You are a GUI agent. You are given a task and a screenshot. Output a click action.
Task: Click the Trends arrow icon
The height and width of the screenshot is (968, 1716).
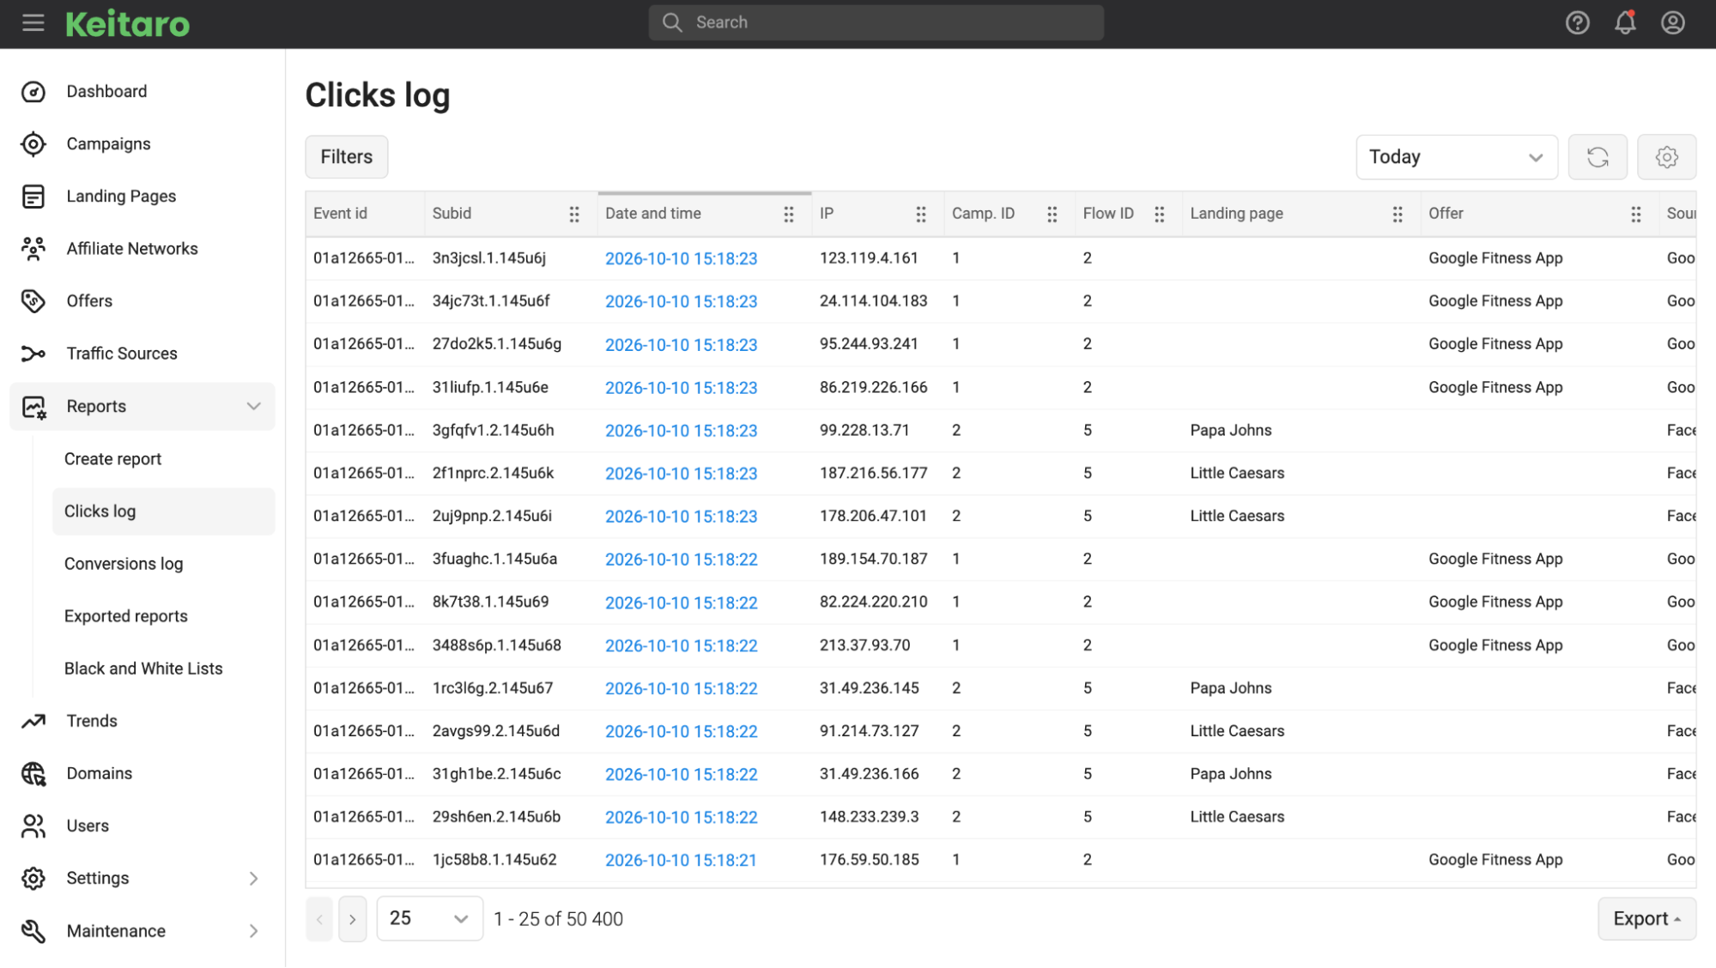(33, 721)
